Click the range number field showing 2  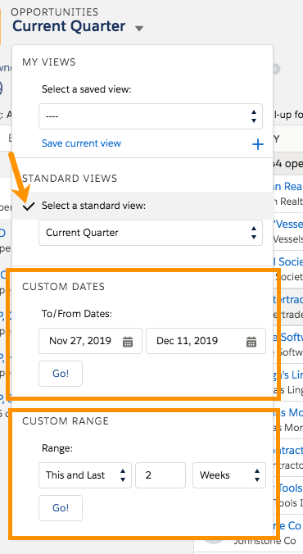[161, 475]
